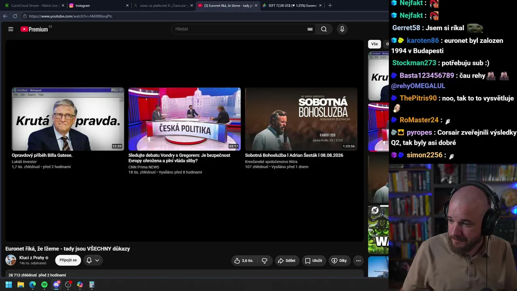
Task: Click chat username ThePitris90
Action: tap(418, 98)
